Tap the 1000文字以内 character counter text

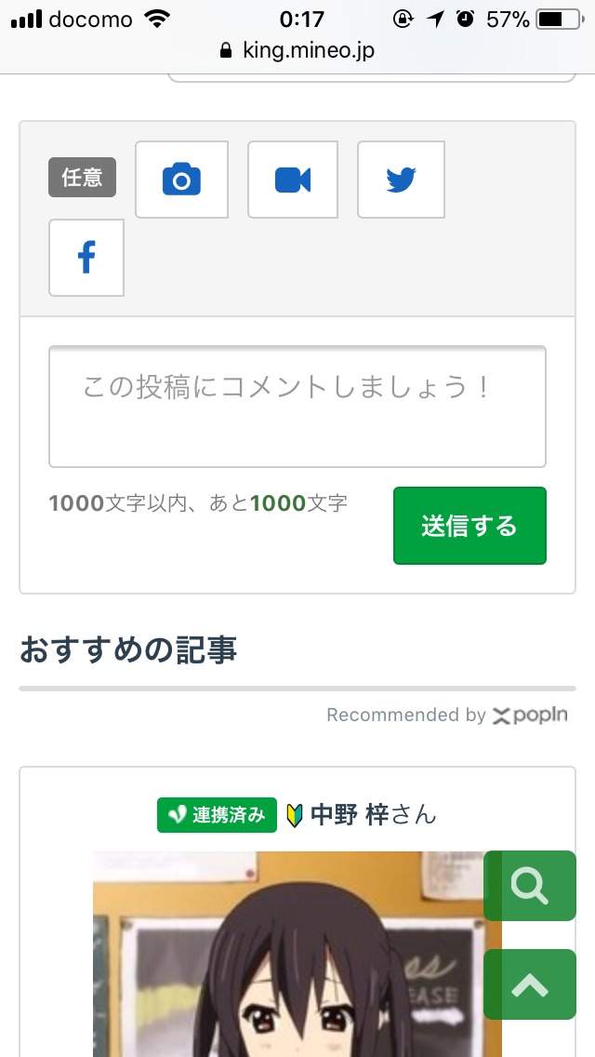click(x=198, y=503)
